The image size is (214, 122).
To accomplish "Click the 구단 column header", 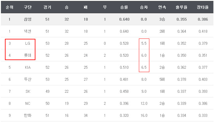I will [x=28, y=7].
